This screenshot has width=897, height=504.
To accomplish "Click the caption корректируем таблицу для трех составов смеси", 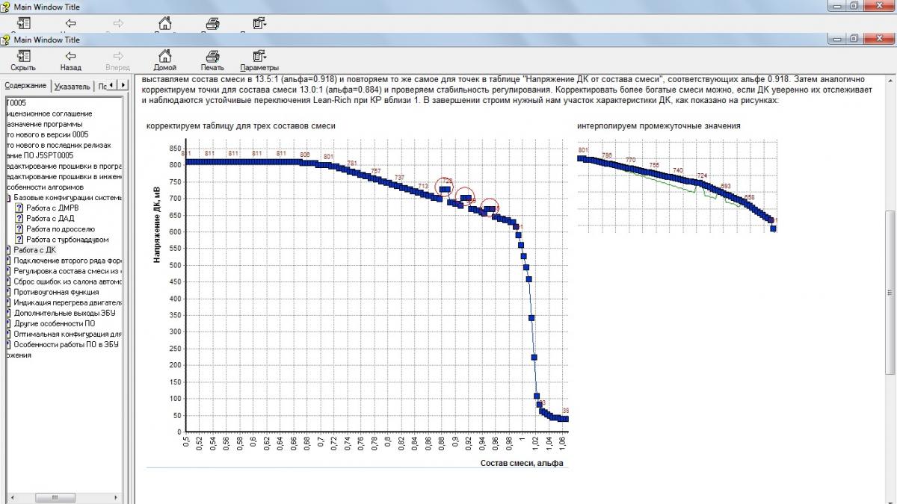I will 241,125.
